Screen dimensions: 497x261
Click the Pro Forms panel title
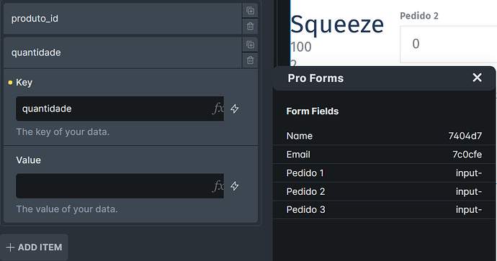coord(315,78)
